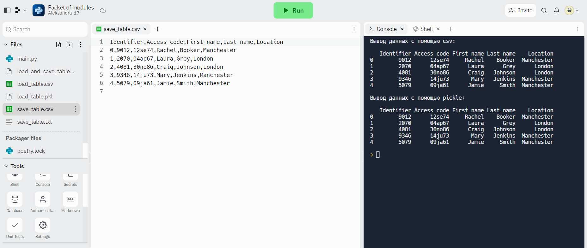Add a new tab in console pane
Screen dimensions: 587x248
(x=451, y=29)
